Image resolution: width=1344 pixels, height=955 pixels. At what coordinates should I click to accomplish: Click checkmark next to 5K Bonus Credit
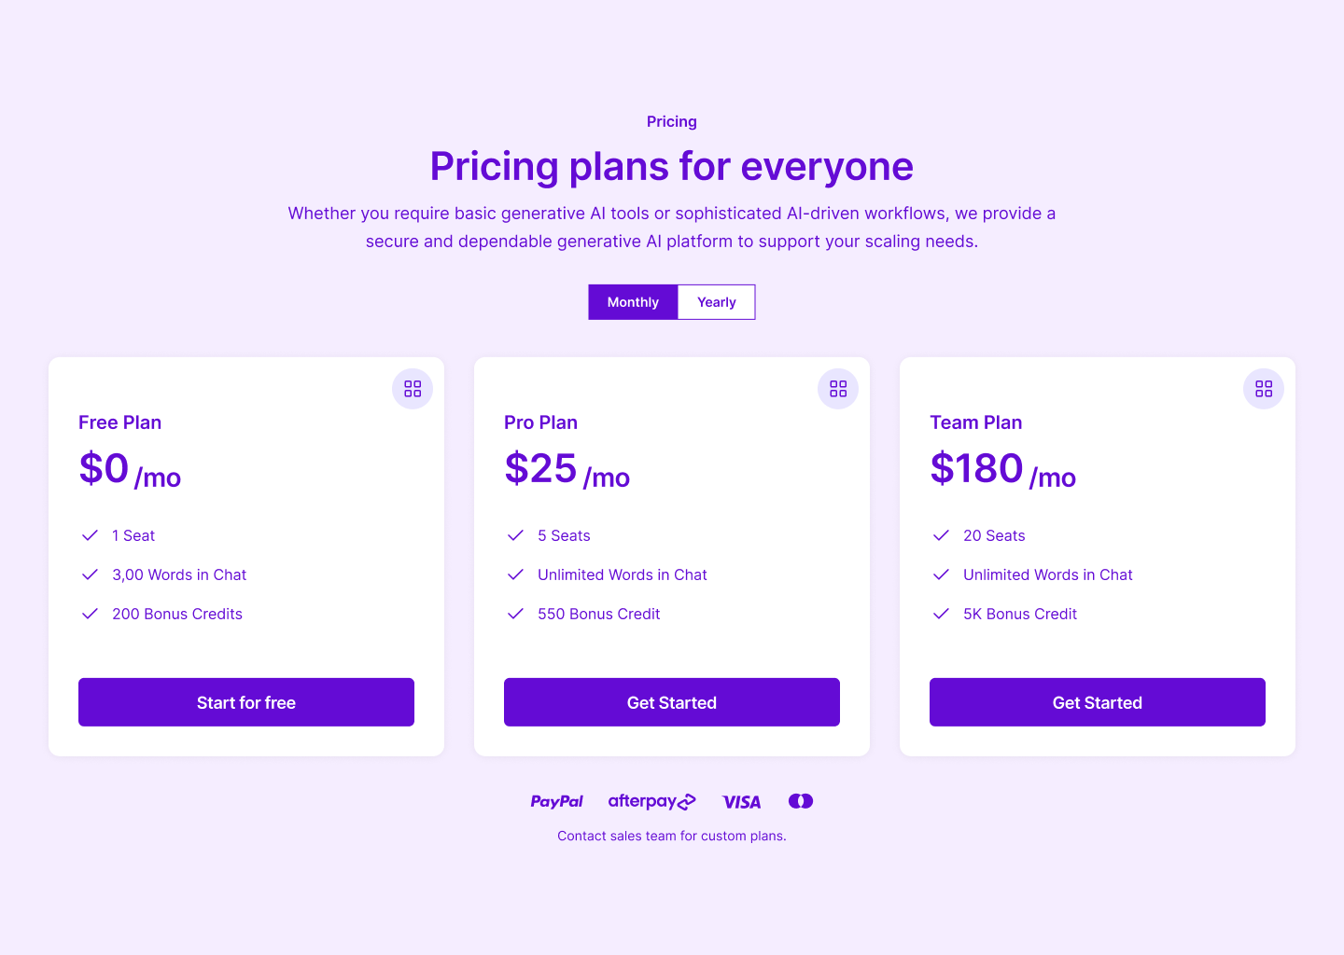coord(941,614)
